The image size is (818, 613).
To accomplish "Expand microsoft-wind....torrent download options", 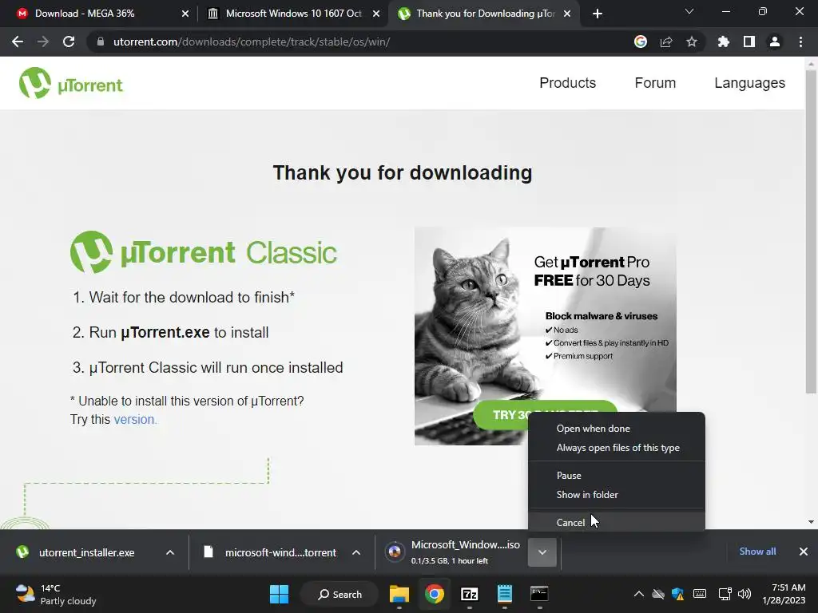I will [356, 552].
